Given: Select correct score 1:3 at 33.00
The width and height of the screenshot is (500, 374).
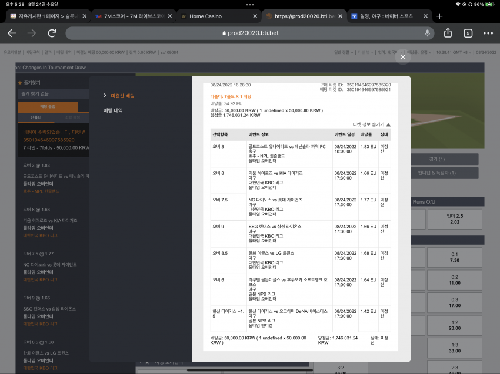Looking at the screenshot, I should pos(455,348).
